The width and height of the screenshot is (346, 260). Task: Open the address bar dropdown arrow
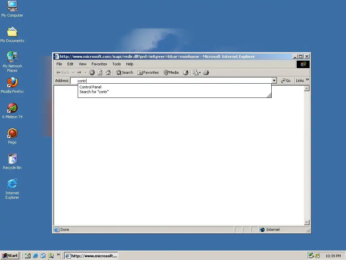pyautogui.click(x=274, y=81)
